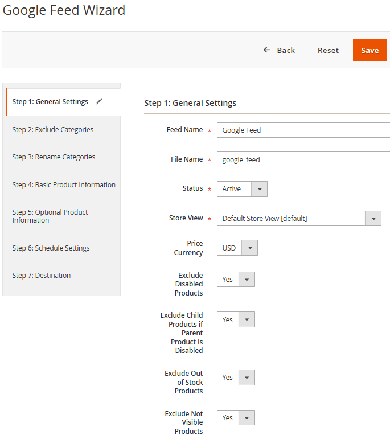The width and height of the screenshot is (390, 439).
Task: Open the Price Currency USD dropdown
Action: [237, 248]
